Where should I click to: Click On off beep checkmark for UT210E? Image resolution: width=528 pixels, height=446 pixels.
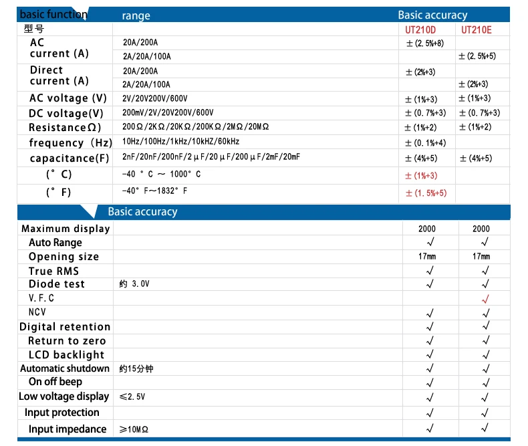click(x=486, y=383)
